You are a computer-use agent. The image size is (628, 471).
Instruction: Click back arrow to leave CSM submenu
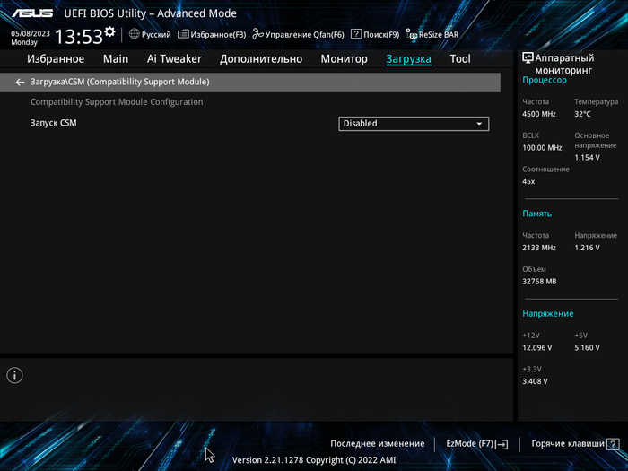20,82
